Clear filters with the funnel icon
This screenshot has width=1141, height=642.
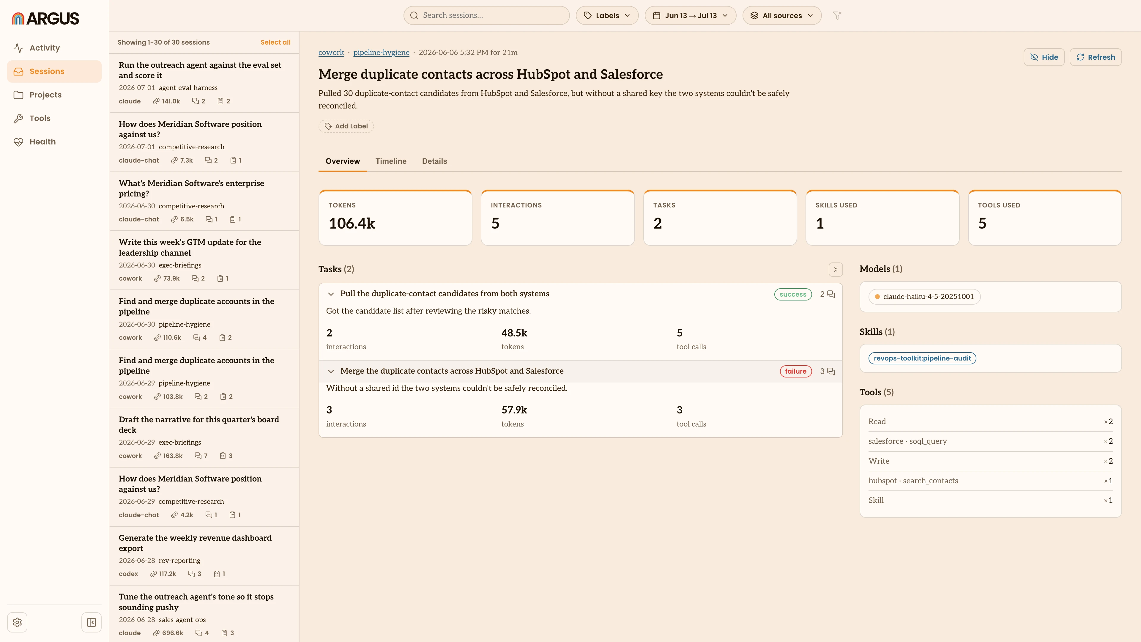tap(837, 15)
